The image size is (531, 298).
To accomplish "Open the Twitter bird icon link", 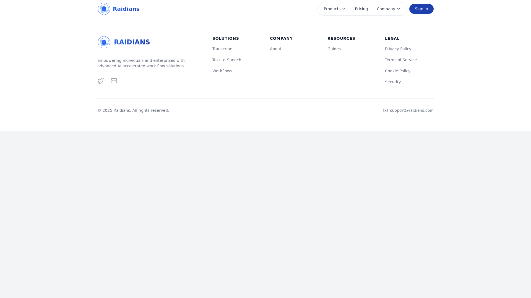I will 101,81.
